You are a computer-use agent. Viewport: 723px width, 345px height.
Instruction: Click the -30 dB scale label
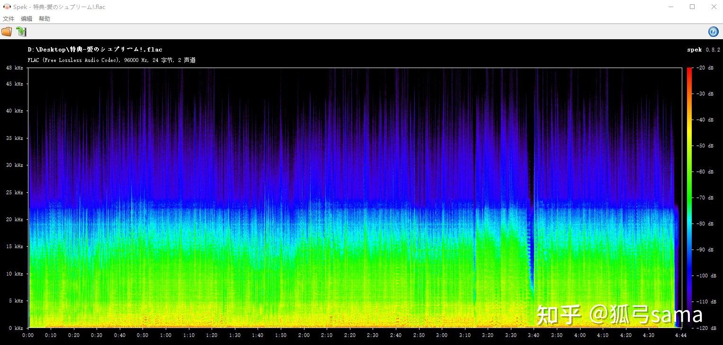point(705,94)
